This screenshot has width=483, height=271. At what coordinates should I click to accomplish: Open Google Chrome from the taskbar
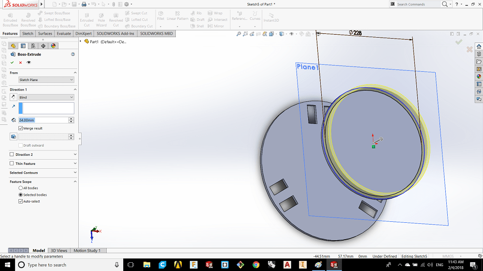click(256, 265)
